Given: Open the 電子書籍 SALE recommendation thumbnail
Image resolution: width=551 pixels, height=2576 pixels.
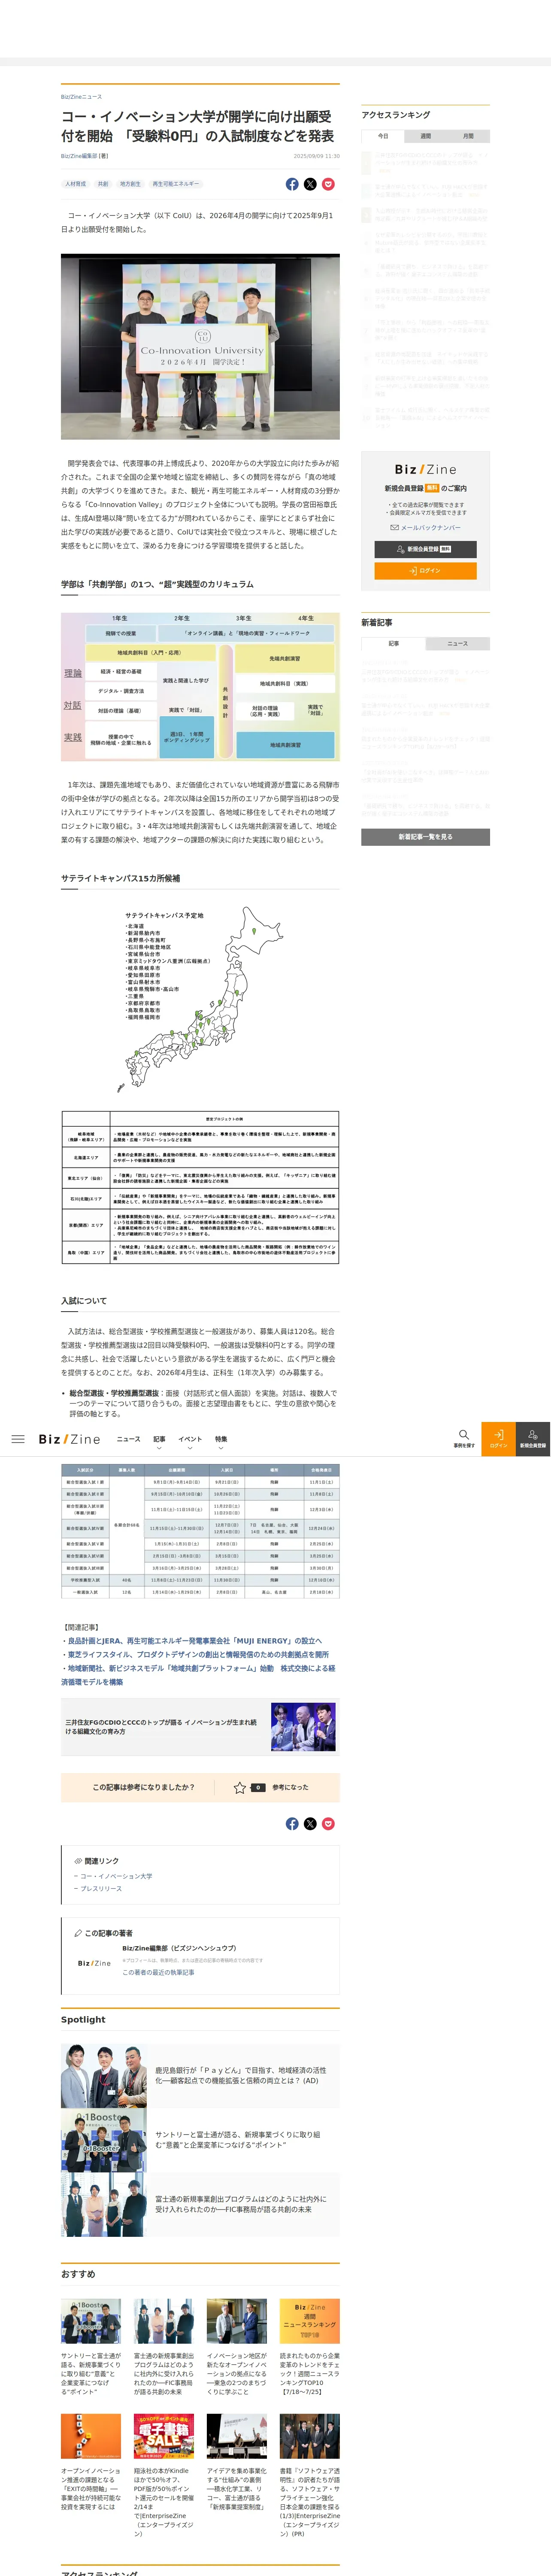Looking at the screenshot, I should tap(164, 2436).
